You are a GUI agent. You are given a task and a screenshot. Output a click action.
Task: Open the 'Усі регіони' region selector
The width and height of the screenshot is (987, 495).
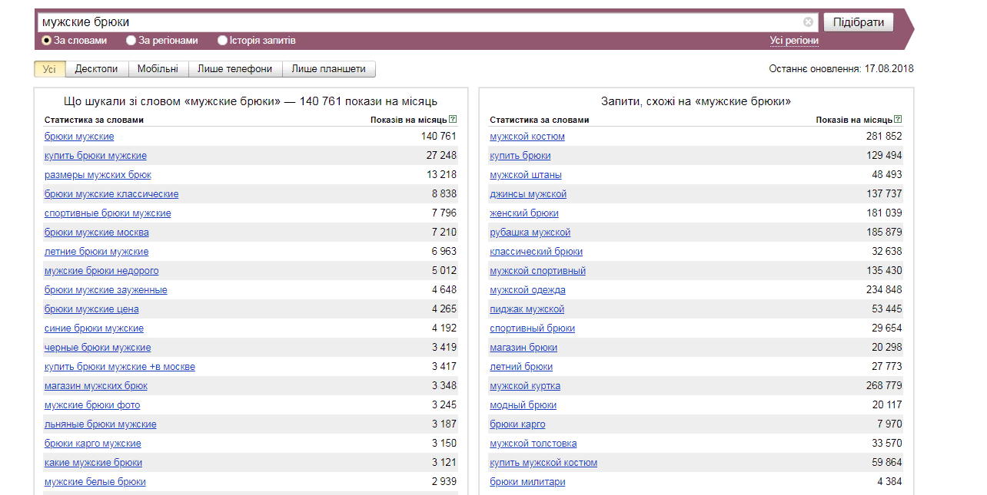(794, 41)
